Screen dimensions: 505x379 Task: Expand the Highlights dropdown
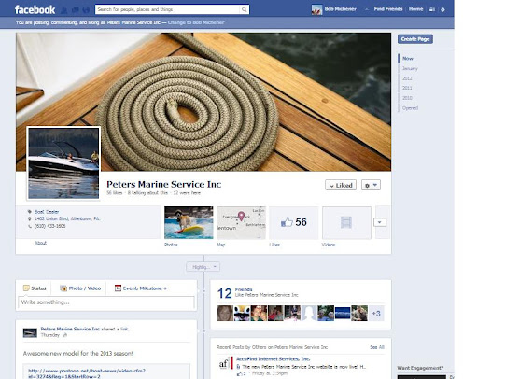[203, 267]
